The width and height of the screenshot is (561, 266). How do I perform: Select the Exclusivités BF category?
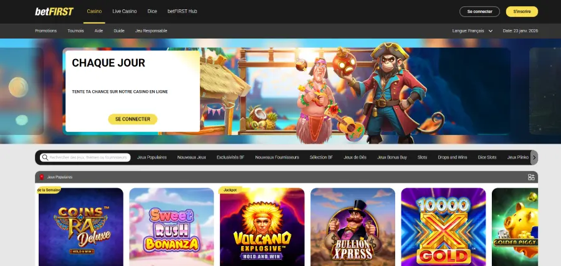[231, 157]
